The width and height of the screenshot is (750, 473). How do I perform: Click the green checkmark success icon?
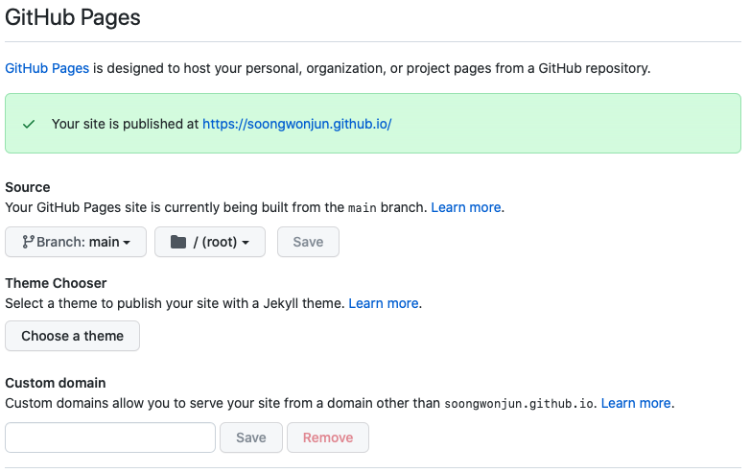[x=29, y=125]
